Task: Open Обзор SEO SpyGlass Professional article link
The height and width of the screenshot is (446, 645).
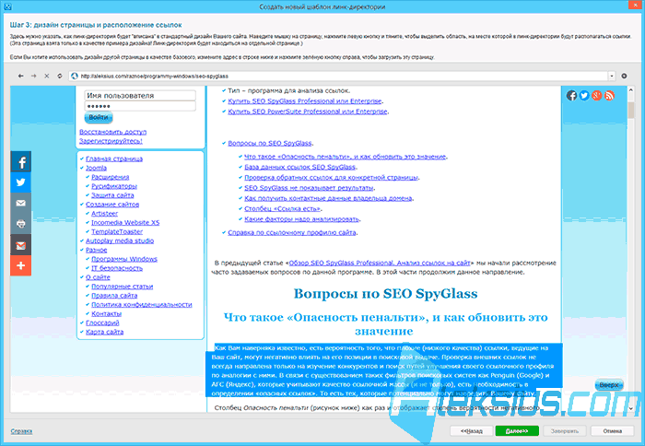Action: (380, 263)
